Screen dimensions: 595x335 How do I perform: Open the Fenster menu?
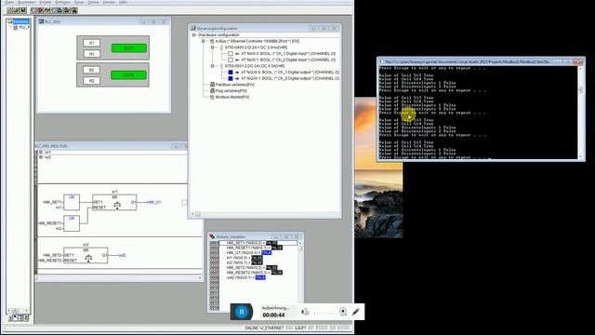tap(109, 2)
